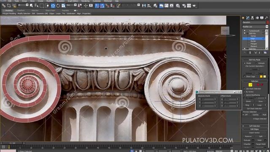Select the Animate radio button

[256, 63]
